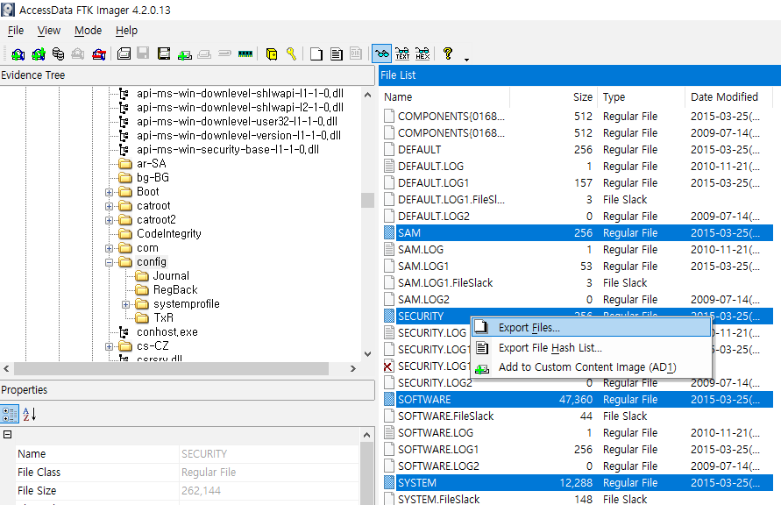781x505 pixels.
Task: Click evidence tree horizontal scroll right arrow
Action: pyautogui.click(x=352, y=368)
